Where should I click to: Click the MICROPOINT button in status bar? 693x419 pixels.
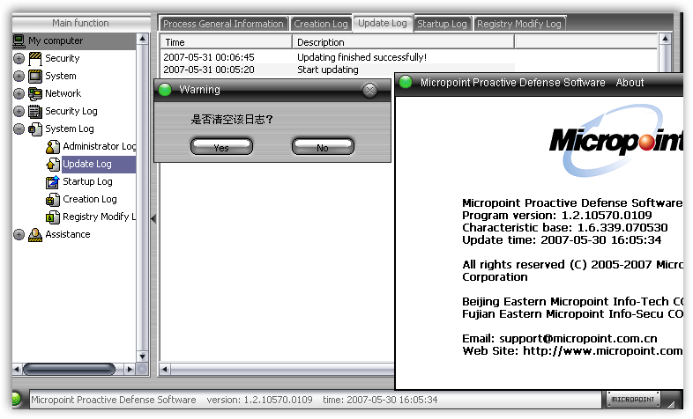(x=633, y=399)
